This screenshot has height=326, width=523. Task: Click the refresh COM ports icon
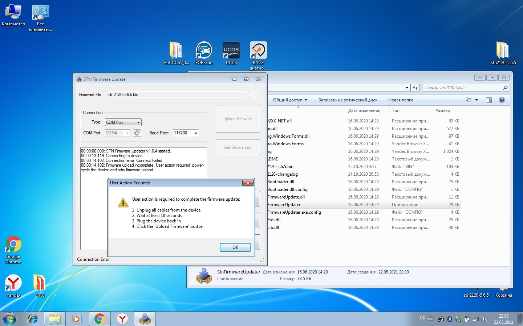click(x=137, y=133)
